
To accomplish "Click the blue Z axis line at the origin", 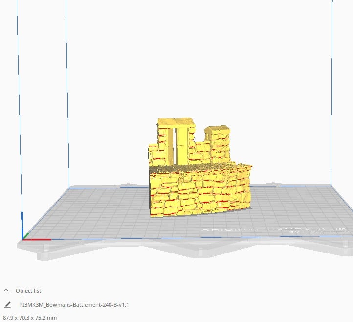I will pyautogui.click(x=22, y=225).
